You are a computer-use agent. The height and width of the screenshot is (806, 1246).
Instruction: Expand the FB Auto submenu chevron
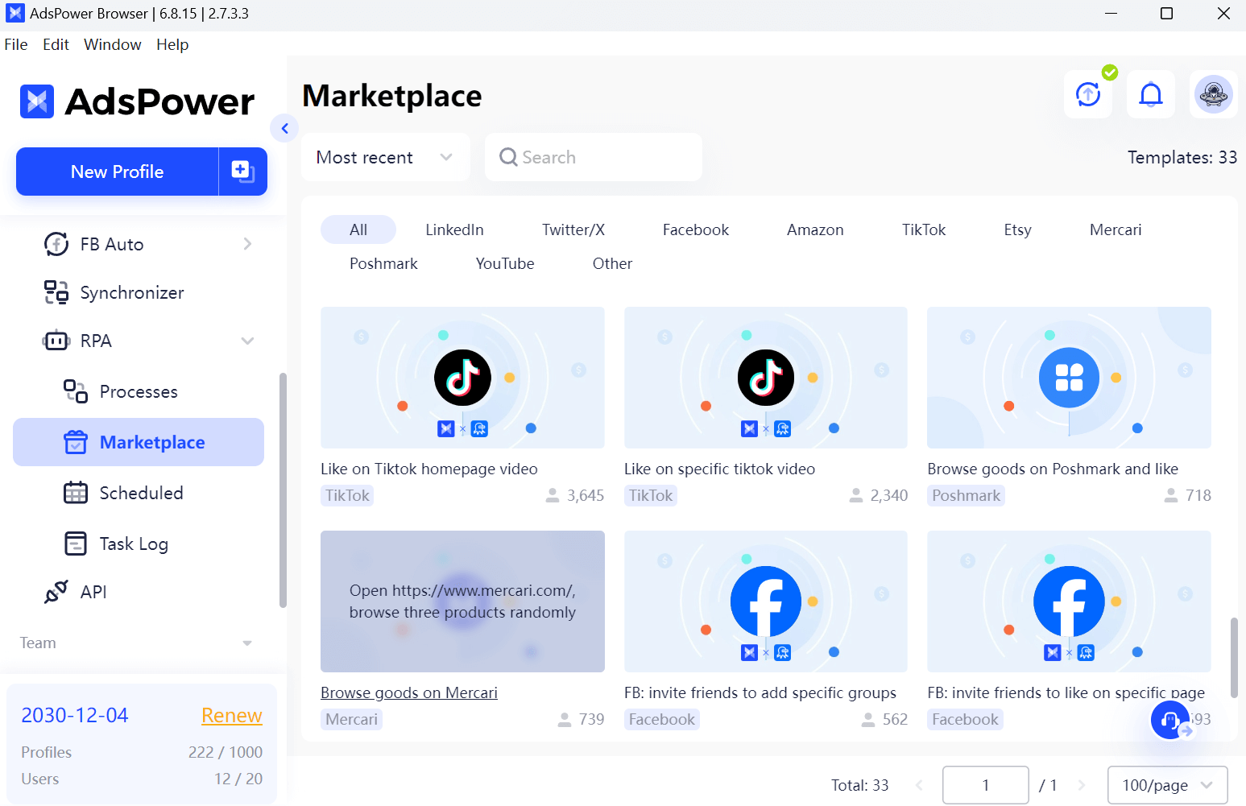(x=247, y=244)
